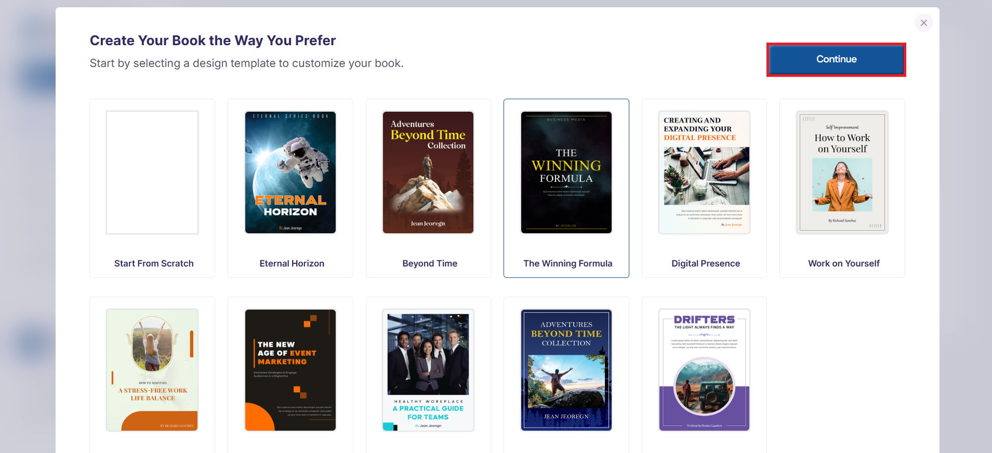Pick the Work on Yourself cover
This screenshot has width=992, height=453.
coord(842,172)
